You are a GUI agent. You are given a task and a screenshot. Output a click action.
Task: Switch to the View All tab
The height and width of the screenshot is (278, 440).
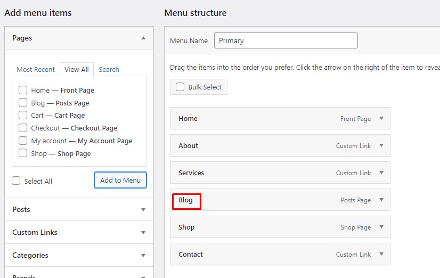pyautogui.click(x=77, y=69)
